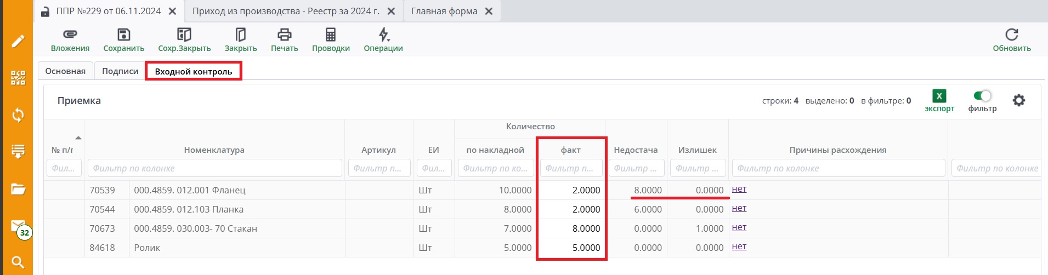This screenshot has width=1048, height=275.
Task: Click the Номенклатура column filter field
Action: [214, 168]
